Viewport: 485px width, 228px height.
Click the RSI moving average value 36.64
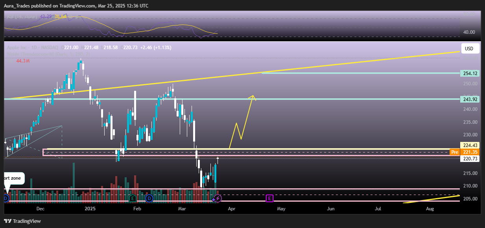60,17
